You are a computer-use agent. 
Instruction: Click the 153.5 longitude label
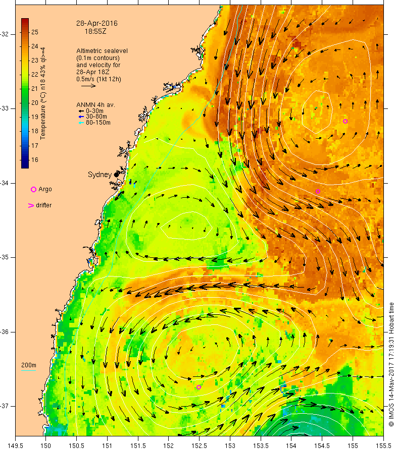point(261,445)
